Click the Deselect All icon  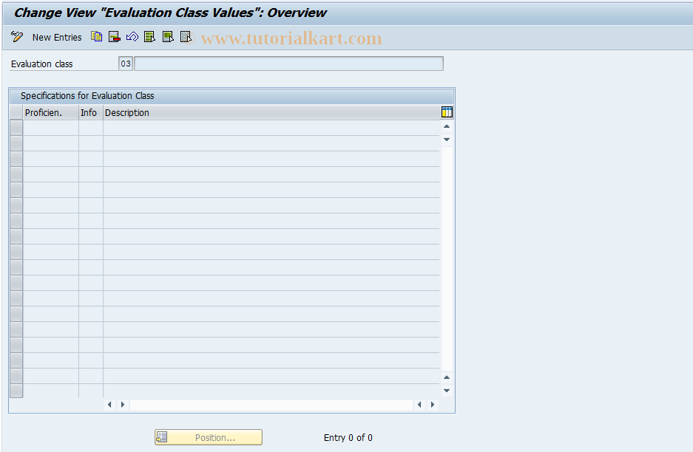tap(186, 37)
